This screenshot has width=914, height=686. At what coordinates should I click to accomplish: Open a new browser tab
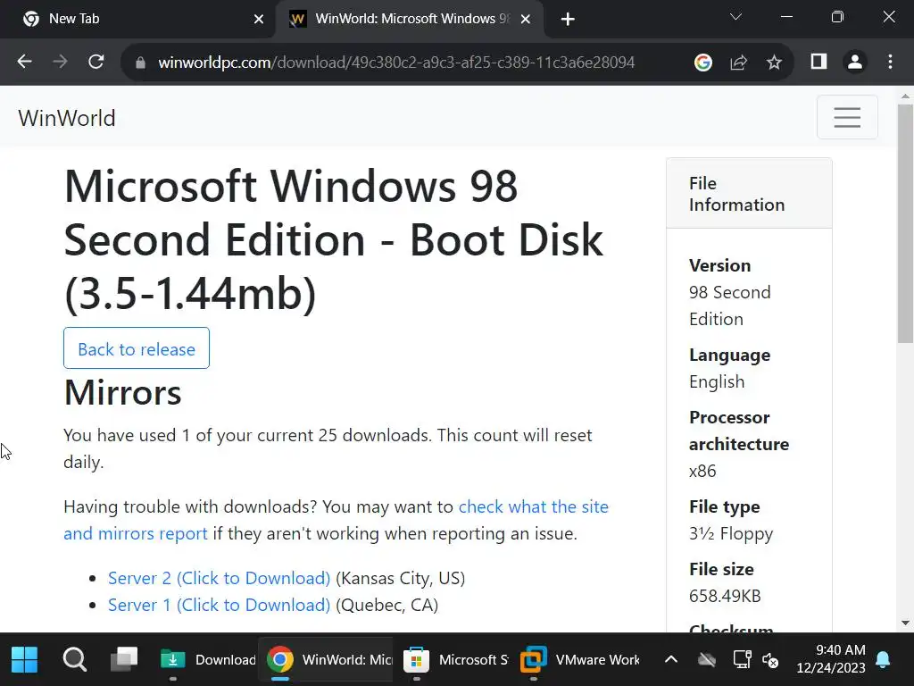pos(568,19)
